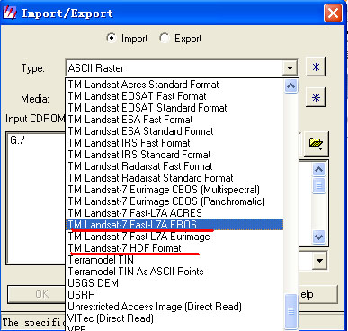Click the up arrow of dropdown list scrollbar
This screenshot has width=348, height=331.
click(290, 86)
